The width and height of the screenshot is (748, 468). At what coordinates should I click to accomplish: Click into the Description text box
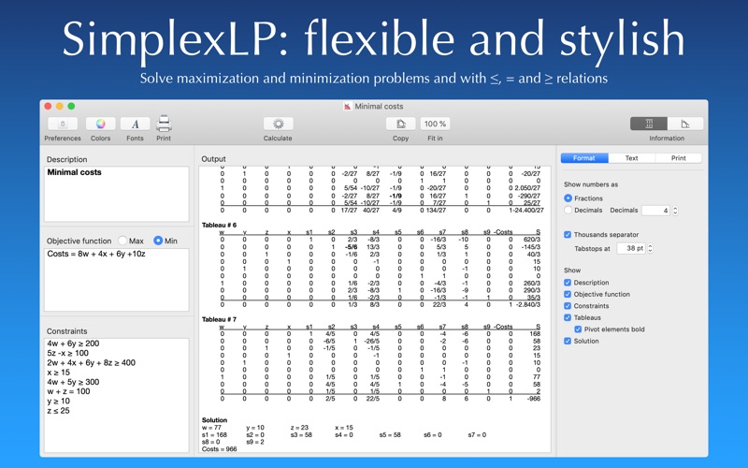point(116,194)
